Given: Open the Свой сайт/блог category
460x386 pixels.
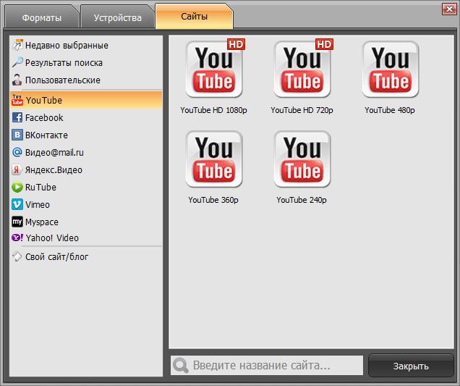Looking at the screenshot, I should point(86,257).
